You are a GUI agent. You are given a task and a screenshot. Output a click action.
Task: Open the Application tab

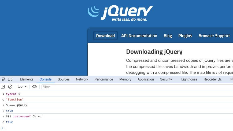(x=146, y=79)
